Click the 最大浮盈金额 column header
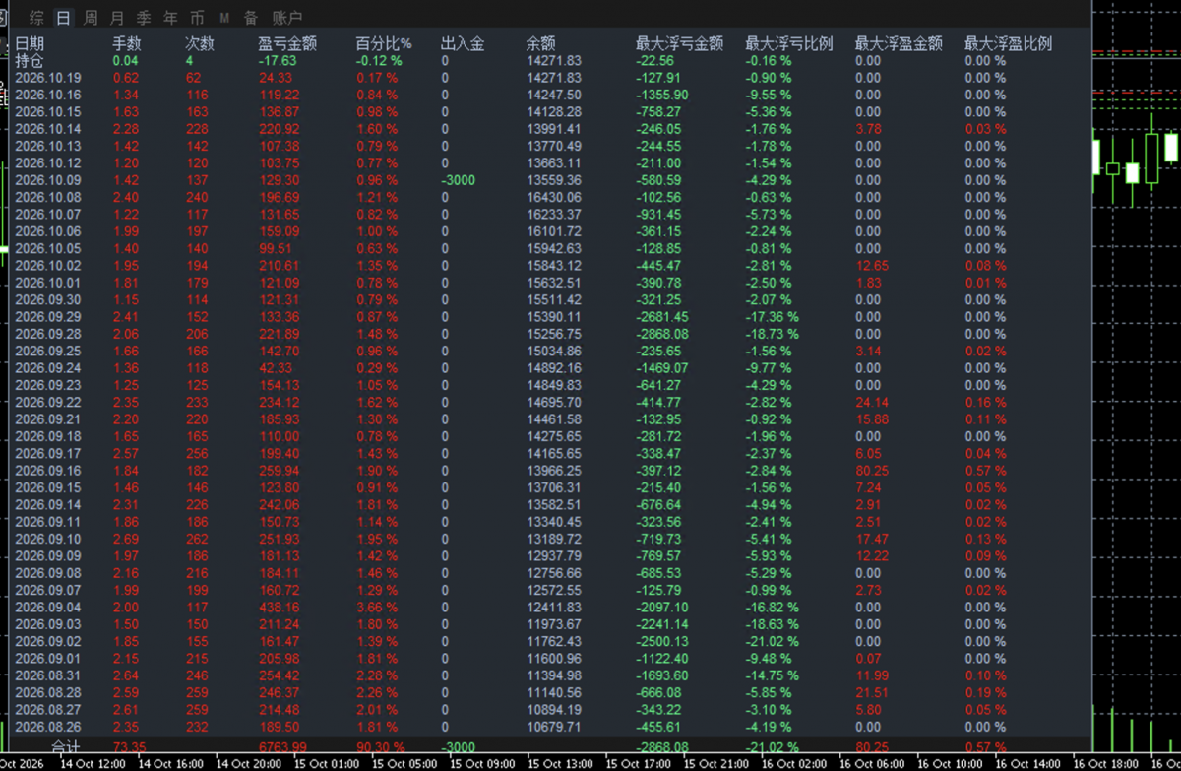The height and width of the screenshot is (771, 1181). (x=899, y=43)
